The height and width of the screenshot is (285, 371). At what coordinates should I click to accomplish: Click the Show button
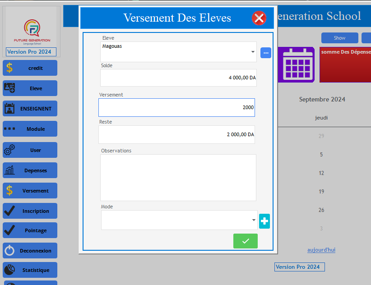click(339, 38)
